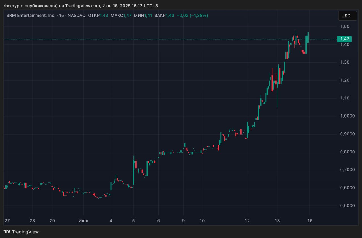Click the 1,10 price axis label

(345, 98)
